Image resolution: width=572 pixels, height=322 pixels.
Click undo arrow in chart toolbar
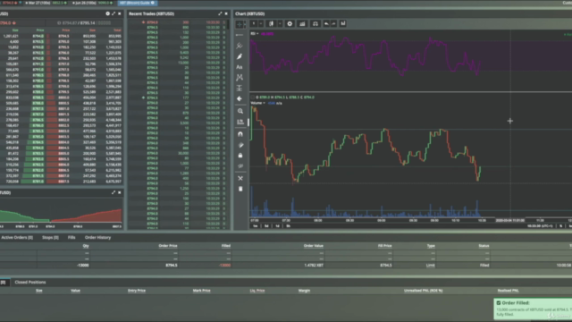pyautogui.click(x=326, y=24)
